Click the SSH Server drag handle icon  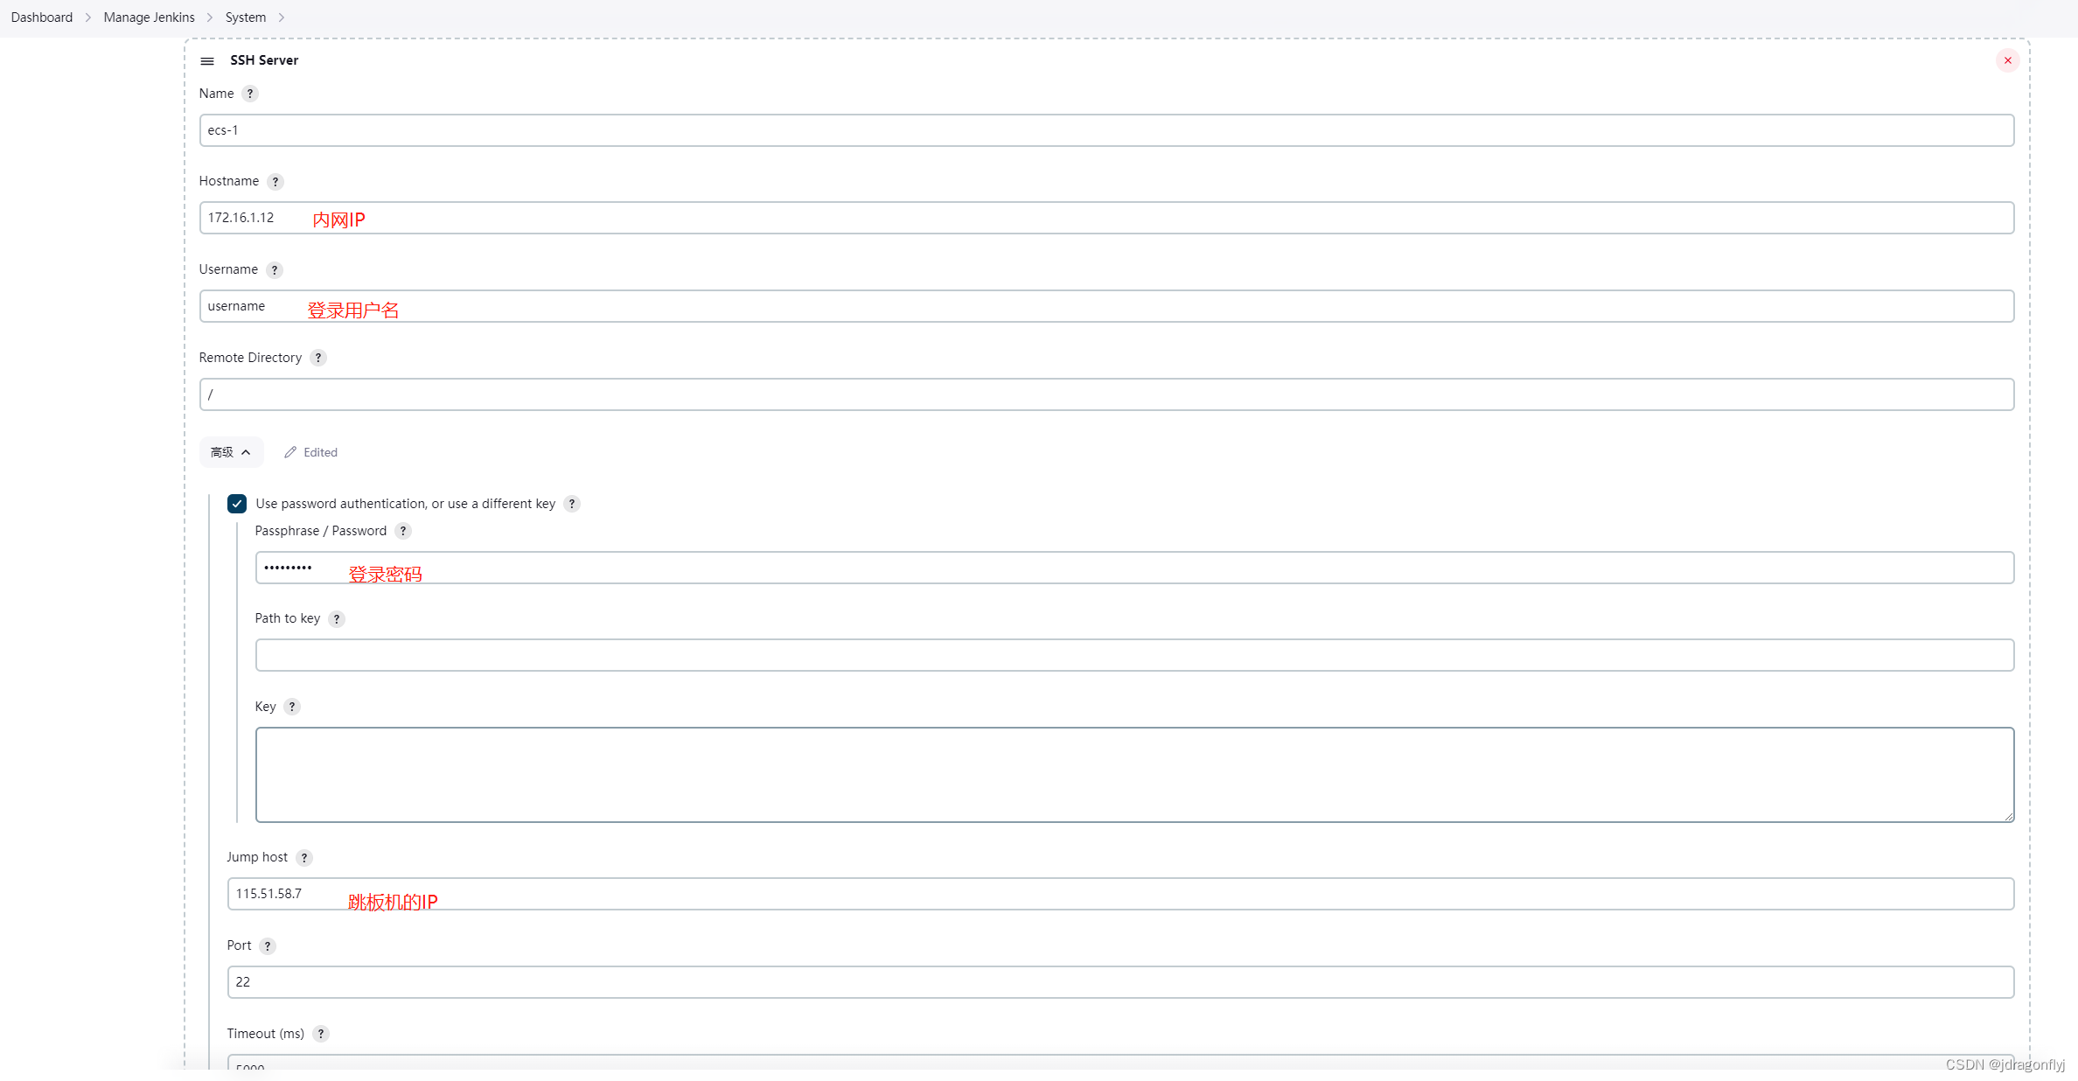[x=207, y=61]
